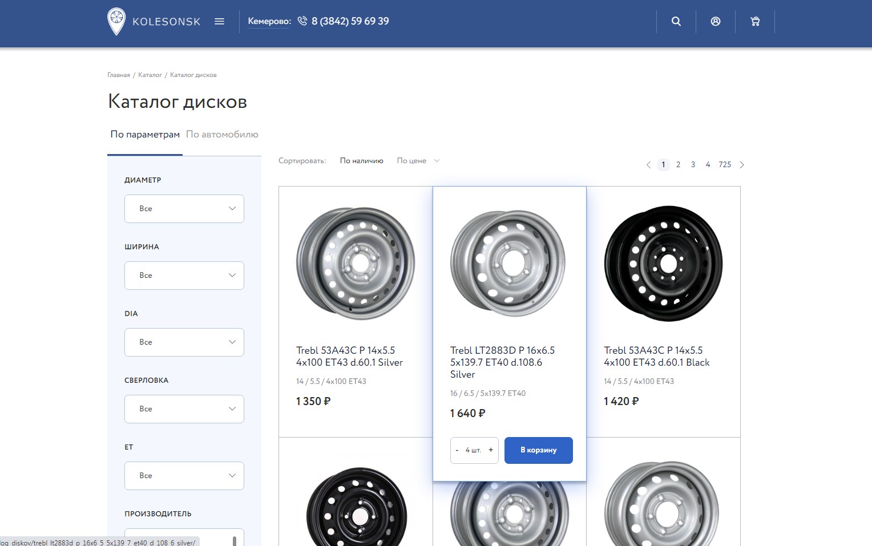Open the hamburger menu icon
Viewport: 872px width, 546px height.
pyautogui.click(x=219, y=22)
